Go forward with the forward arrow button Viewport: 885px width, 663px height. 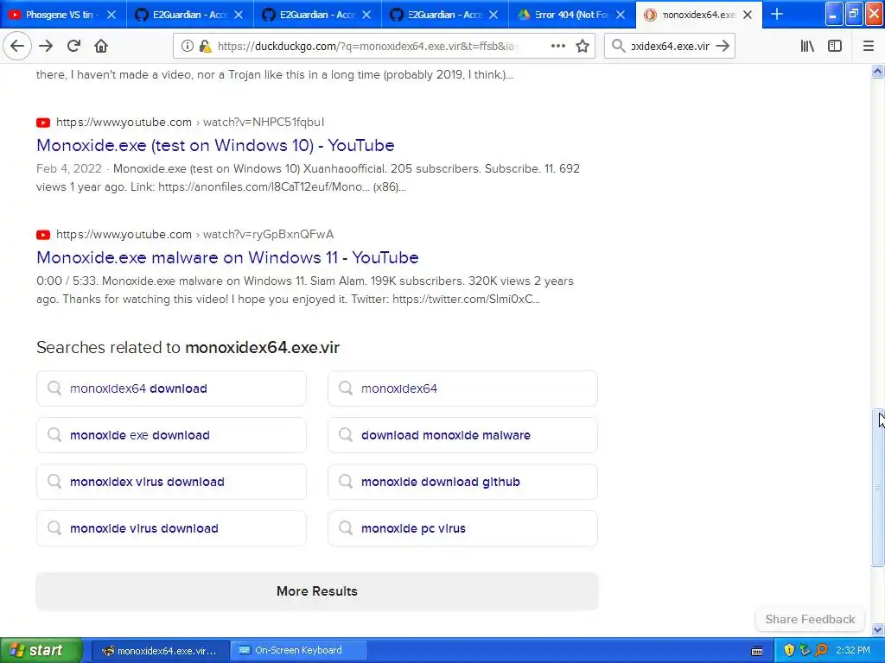point(46,46)
